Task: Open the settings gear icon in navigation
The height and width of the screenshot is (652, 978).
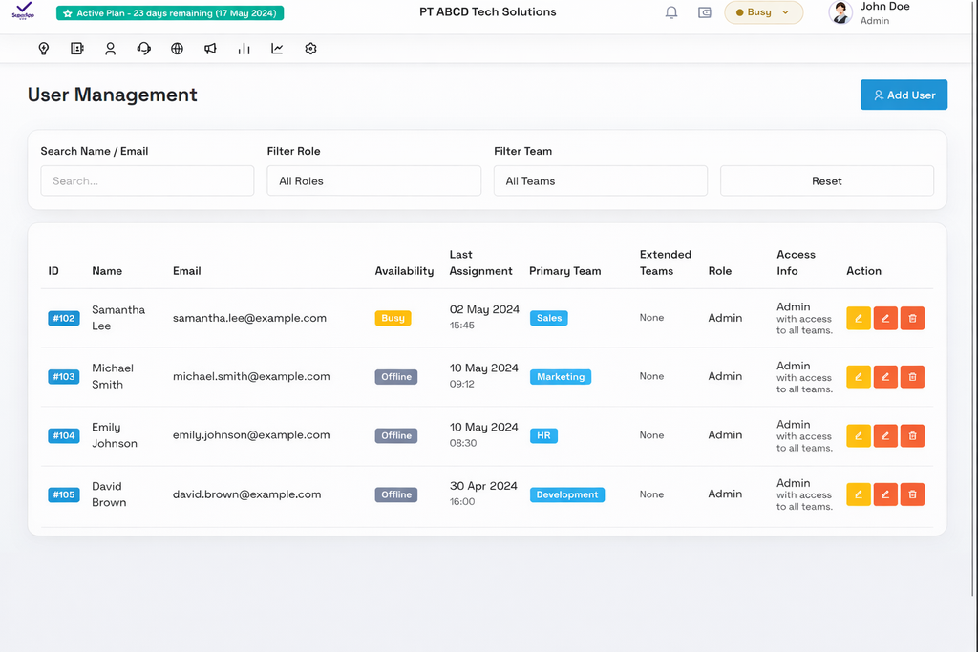Action: pyautogui.click(x=310, y=49)
